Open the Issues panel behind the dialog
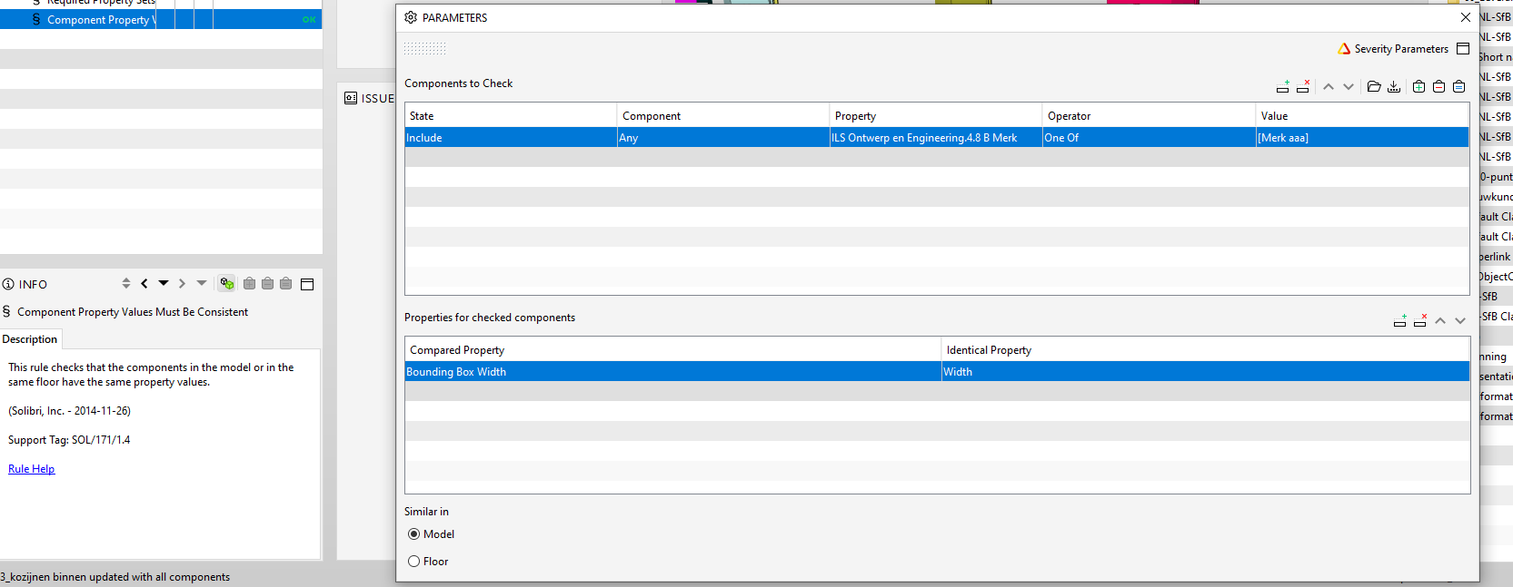This screenshot has width=1513, height=587. pos(369,98)
